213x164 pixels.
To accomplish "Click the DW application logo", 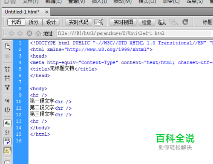I will [10, 2].
